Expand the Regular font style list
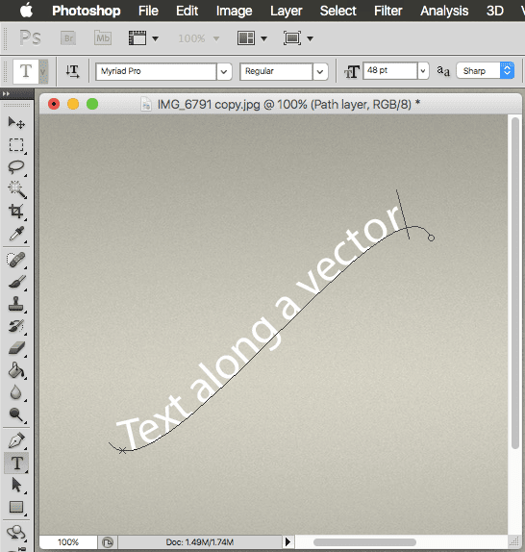The image size is (525, 552). pos(320,72)
